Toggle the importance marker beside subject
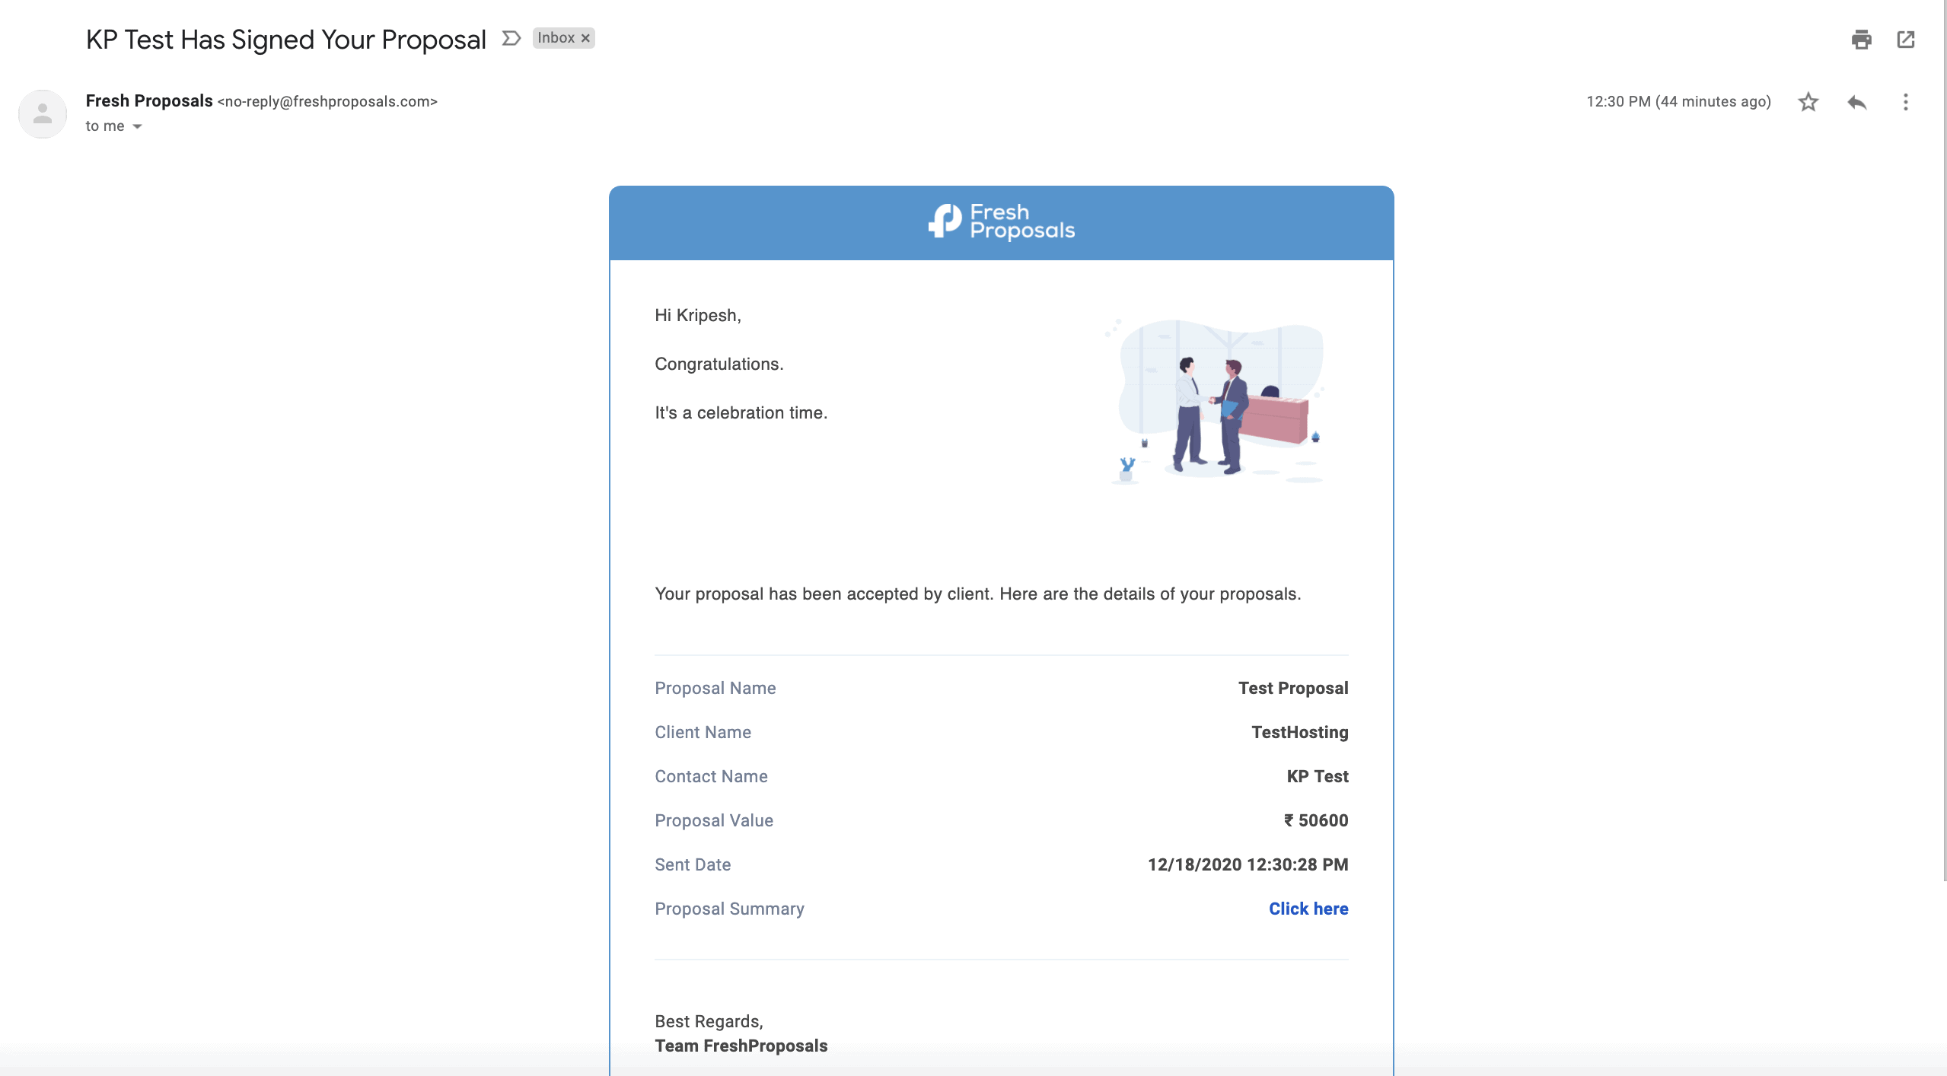The image size is (1947, 1076). [x=511, y=38]
